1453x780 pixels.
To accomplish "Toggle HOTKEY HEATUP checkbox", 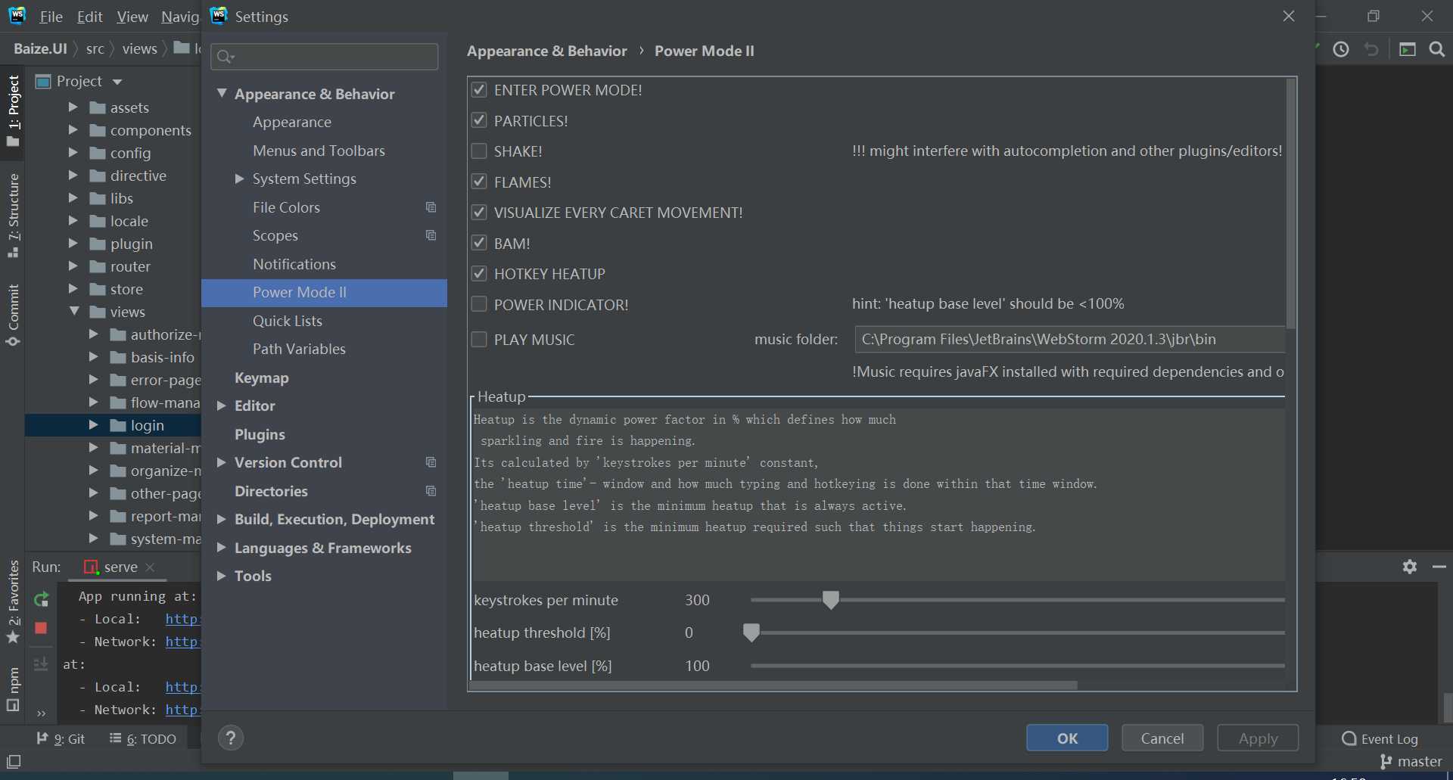I will (x=478, y=274).
